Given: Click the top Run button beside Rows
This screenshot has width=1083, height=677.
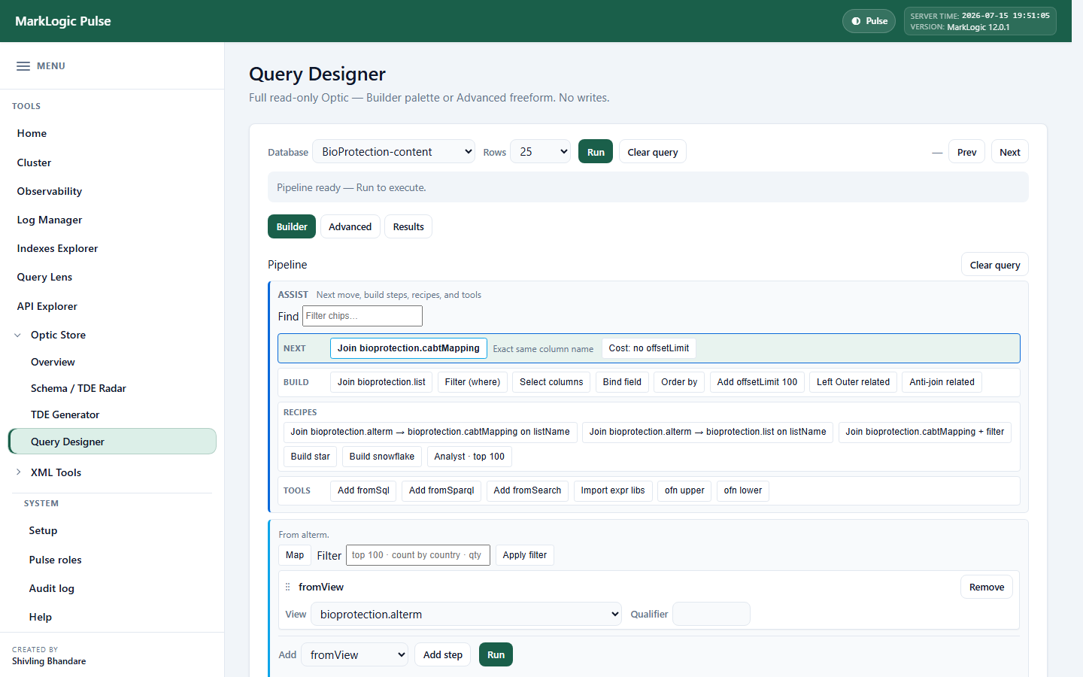Looking at the screenshot, I should tap(596, 152).
